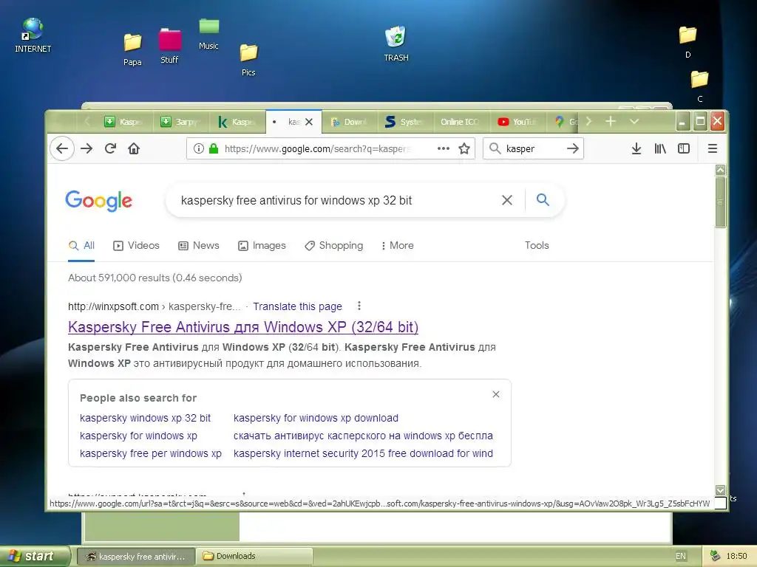Open the Library bookshelf icon

(660, 148)
